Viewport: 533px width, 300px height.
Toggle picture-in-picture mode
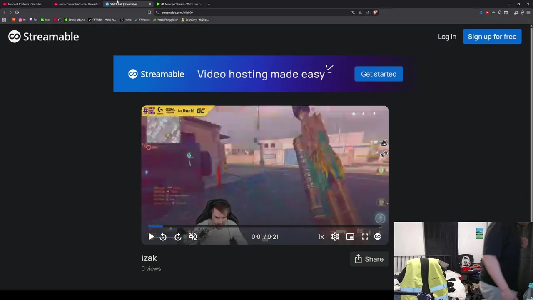click(x=350, y=237)
